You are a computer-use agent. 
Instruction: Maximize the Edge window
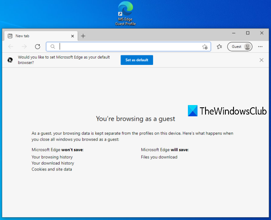248,33
